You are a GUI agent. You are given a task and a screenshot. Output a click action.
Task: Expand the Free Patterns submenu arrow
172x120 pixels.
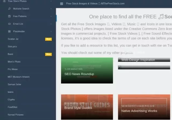point(51,16)
